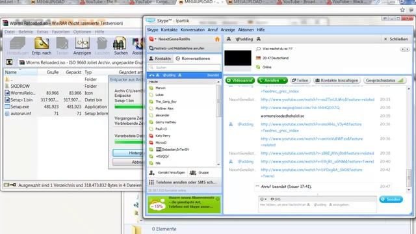Click 'Kontakte hinzufügen' in conversation toolbar
Viewport: 416px width, 234px height.
[337, 81]
